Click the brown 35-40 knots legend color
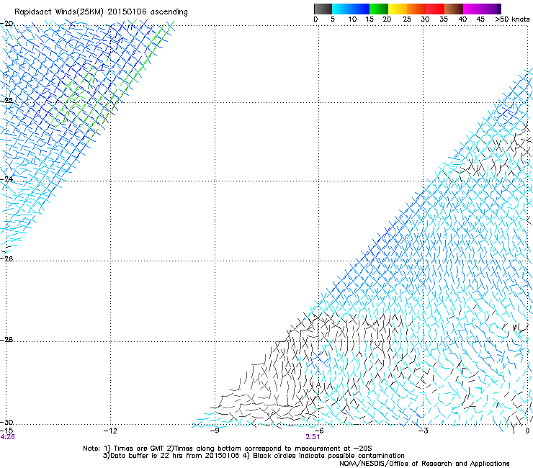This screenshot has height=468, width=533. [x=454, y=9]
